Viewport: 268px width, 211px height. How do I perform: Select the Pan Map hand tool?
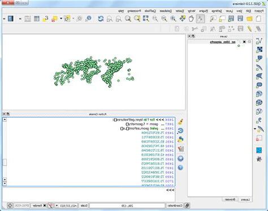point(191,19)
